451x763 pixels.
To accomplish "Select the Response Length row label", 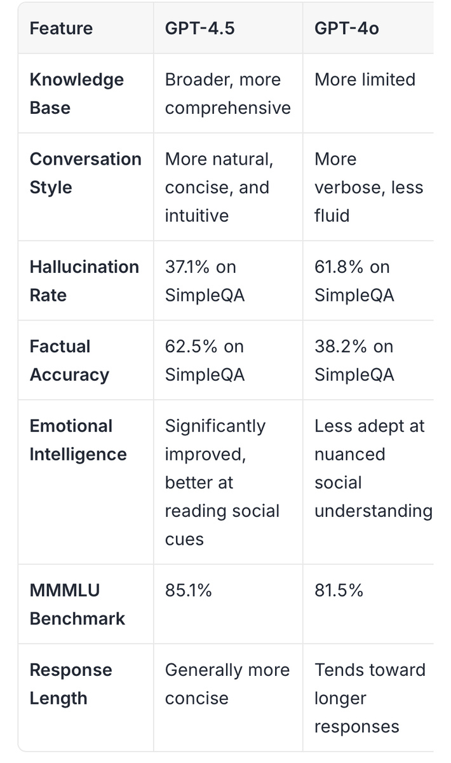I will pyautogui.click(x=71, y=684).
